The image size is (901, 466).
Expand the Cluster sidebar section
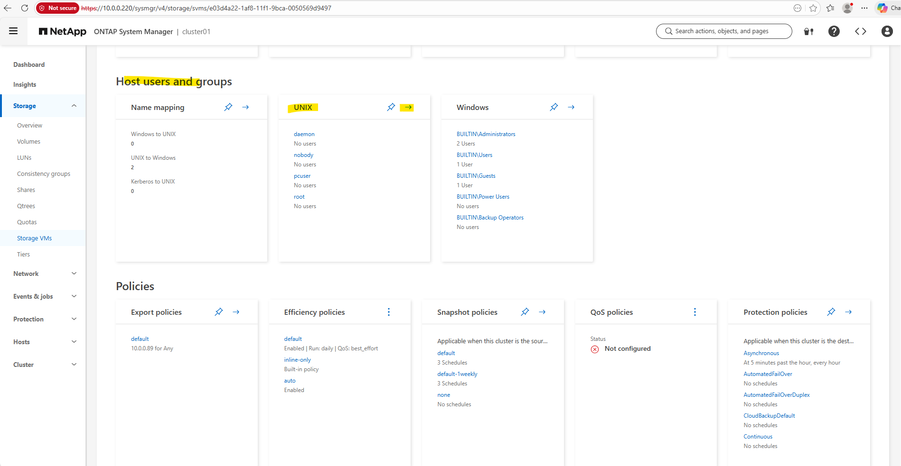[74, 365]
